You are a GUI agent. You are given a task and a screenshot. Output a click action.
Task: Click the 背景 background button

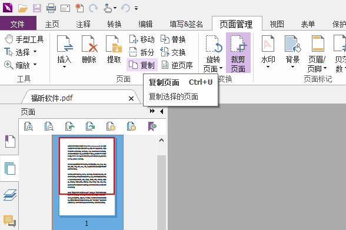(x=292, y=49)
